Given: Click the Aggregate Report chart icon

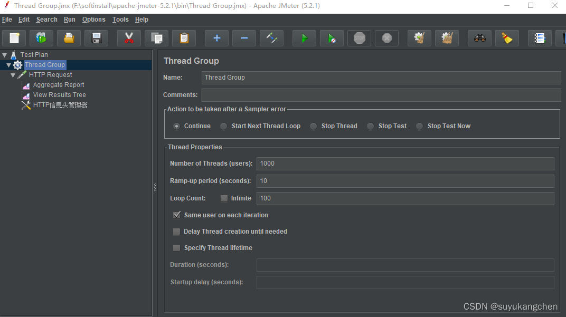Looking at the screenshot, I should tap(26, 85).
